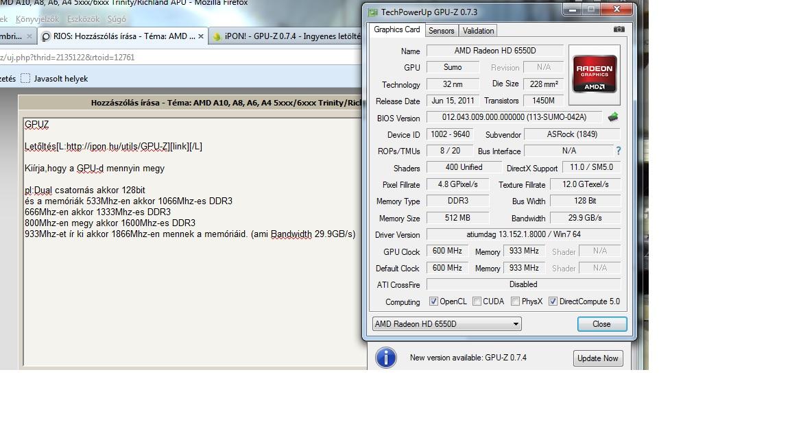Click the Release Date value Jun 15, 2011
790x444 pixels.
pyautogui.click(x=453, y=101)
